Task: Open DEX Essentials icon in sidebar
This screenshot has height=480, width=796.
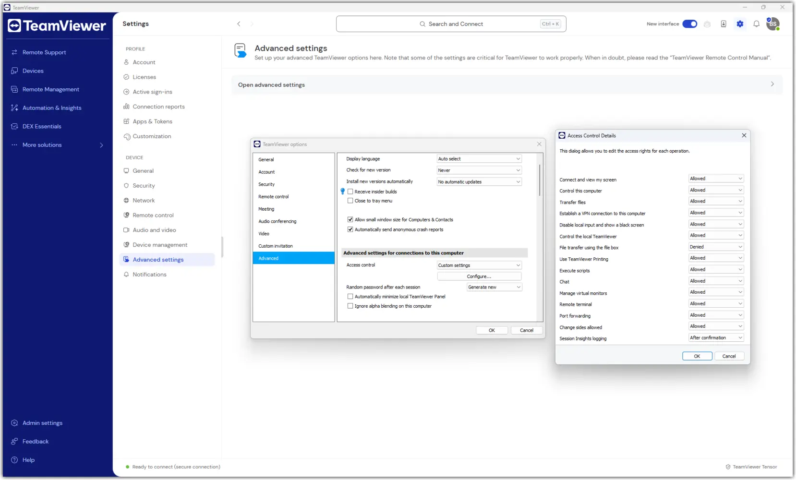Action: pyautogui.click(x=14, y=126)
